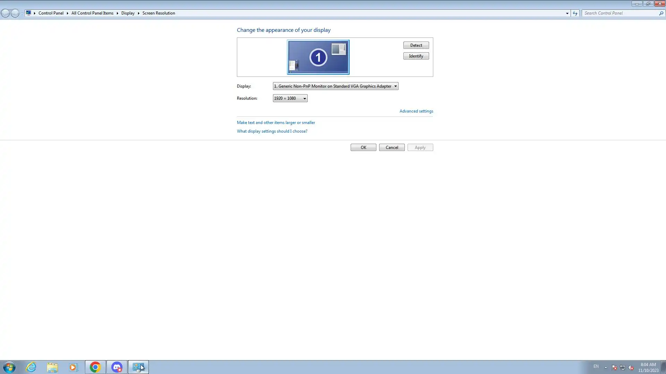This screenshot has width=666, height=374.
Task: Launch Windows Media Player from taskbar
Action: pos(73,367)
